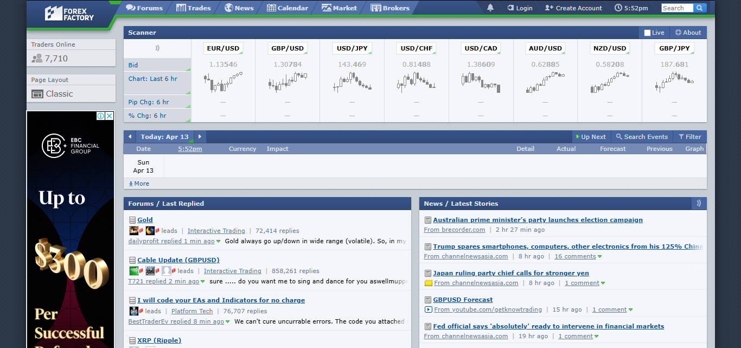Click the Japan ruling party story icon
Image resolution: width=741 pixels, height=348 pixels.
427,273
